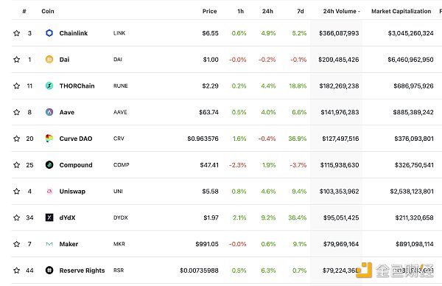Click the THORChain coin logo
Screen dimensions: 442x286
coord(49,86)
